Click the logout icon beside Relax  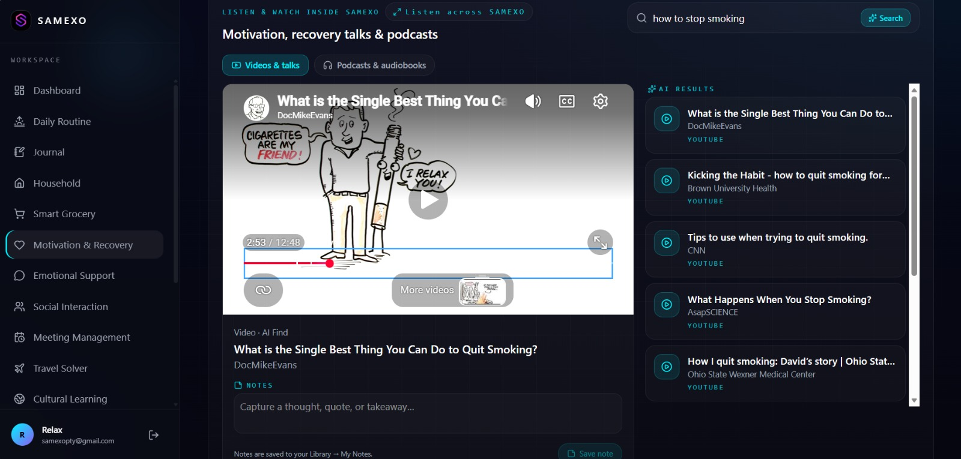(154, 435)
